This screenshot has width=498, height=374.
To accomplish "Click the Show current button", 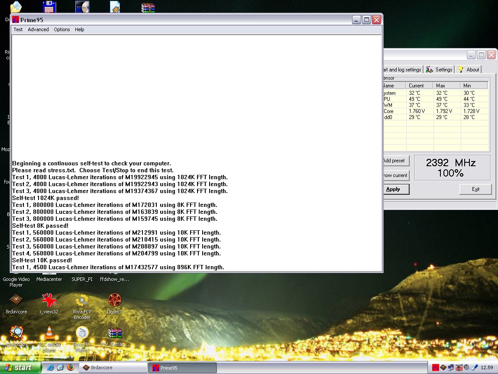I will 396,175.
